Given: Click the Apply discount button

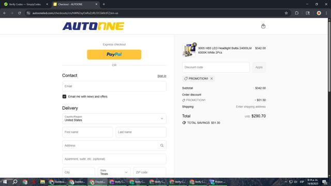Looking at the screenshot, I should click(259, 67).
